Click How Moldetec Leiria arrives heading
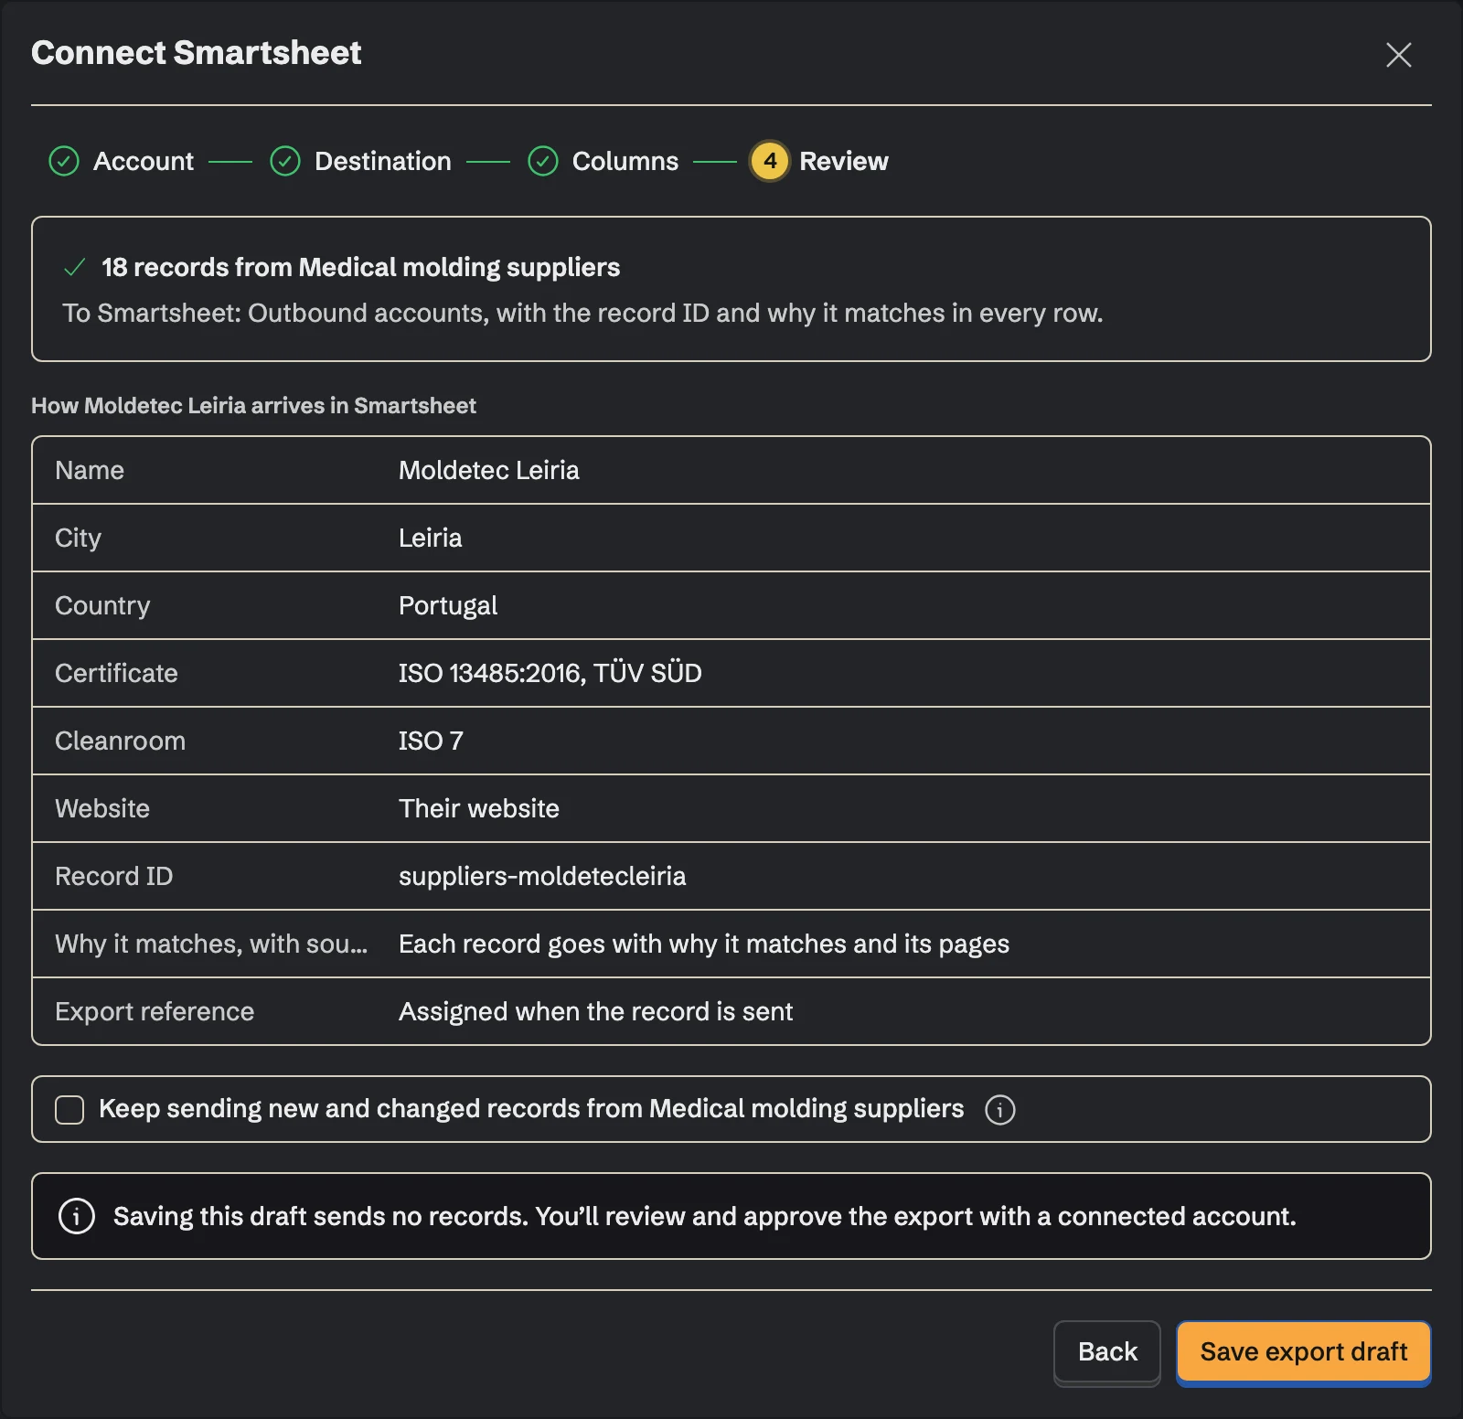 tap(253, 405)
